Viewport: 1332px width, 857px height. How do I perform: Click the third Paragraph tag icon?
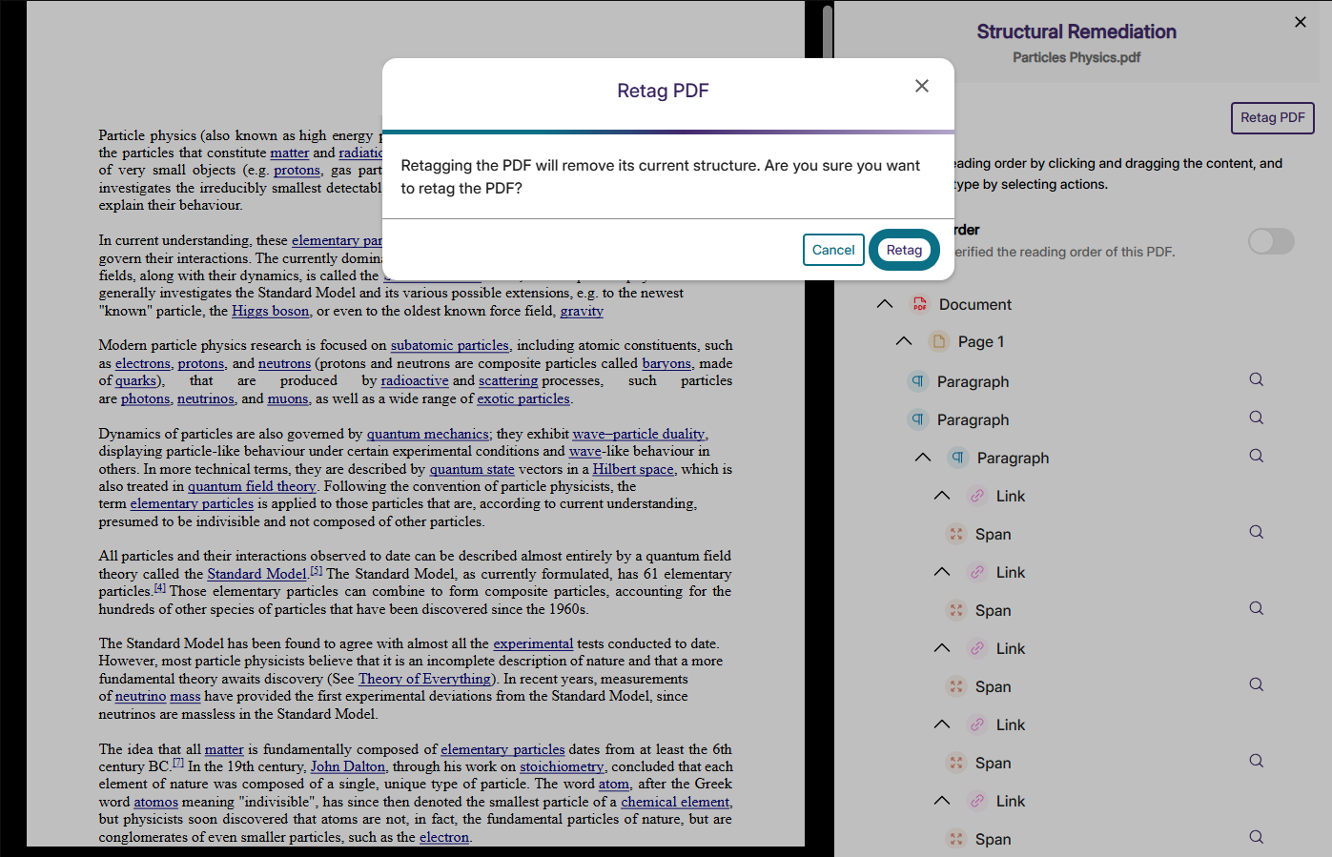pyautogui.click(x=957, y=458)
